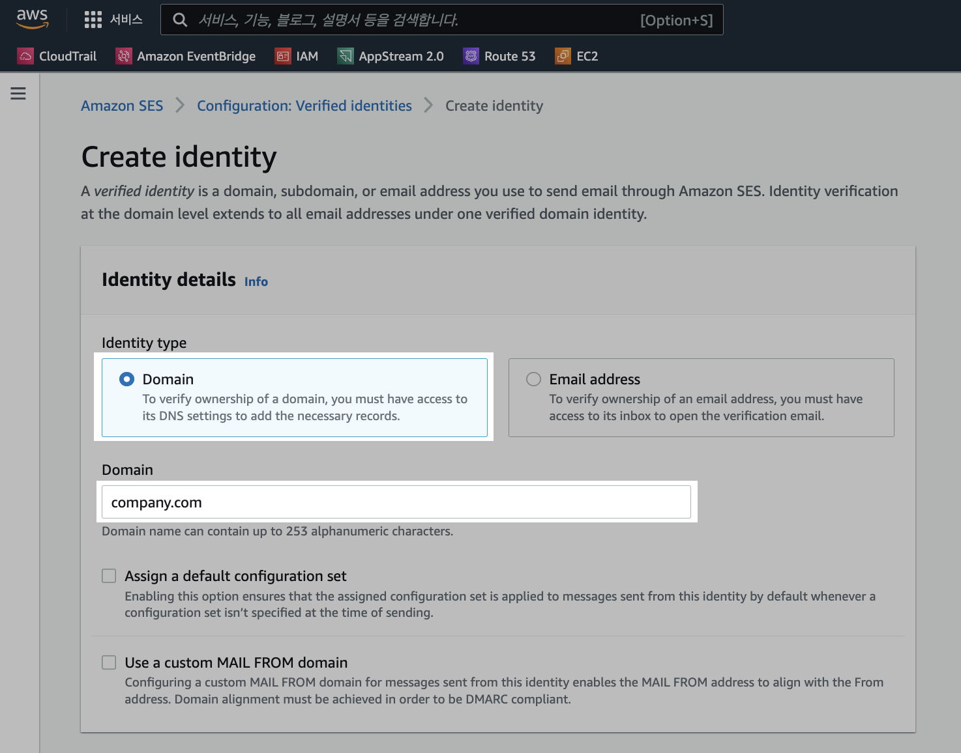Click the Domain field containing company.com
The height and width of the screenshot is (753, 961).
coord(396,502)
